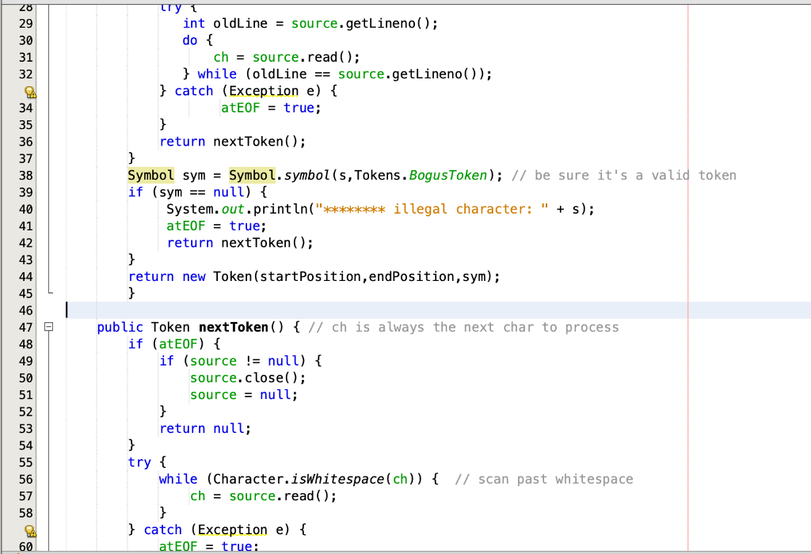Screen dimensions: 811x554
Task: Select the highlighted Symbol identifier on line 38
Action: 150,175
